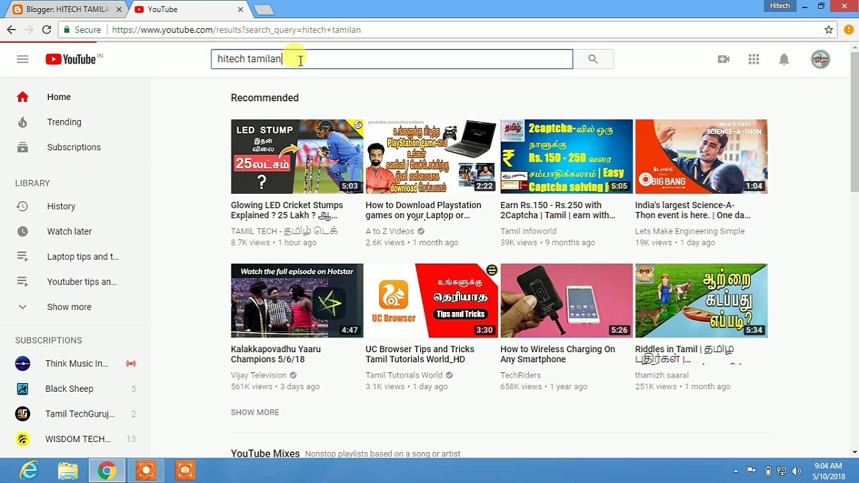
Task: Click the Home icon in sidebar
Action: 22,97
